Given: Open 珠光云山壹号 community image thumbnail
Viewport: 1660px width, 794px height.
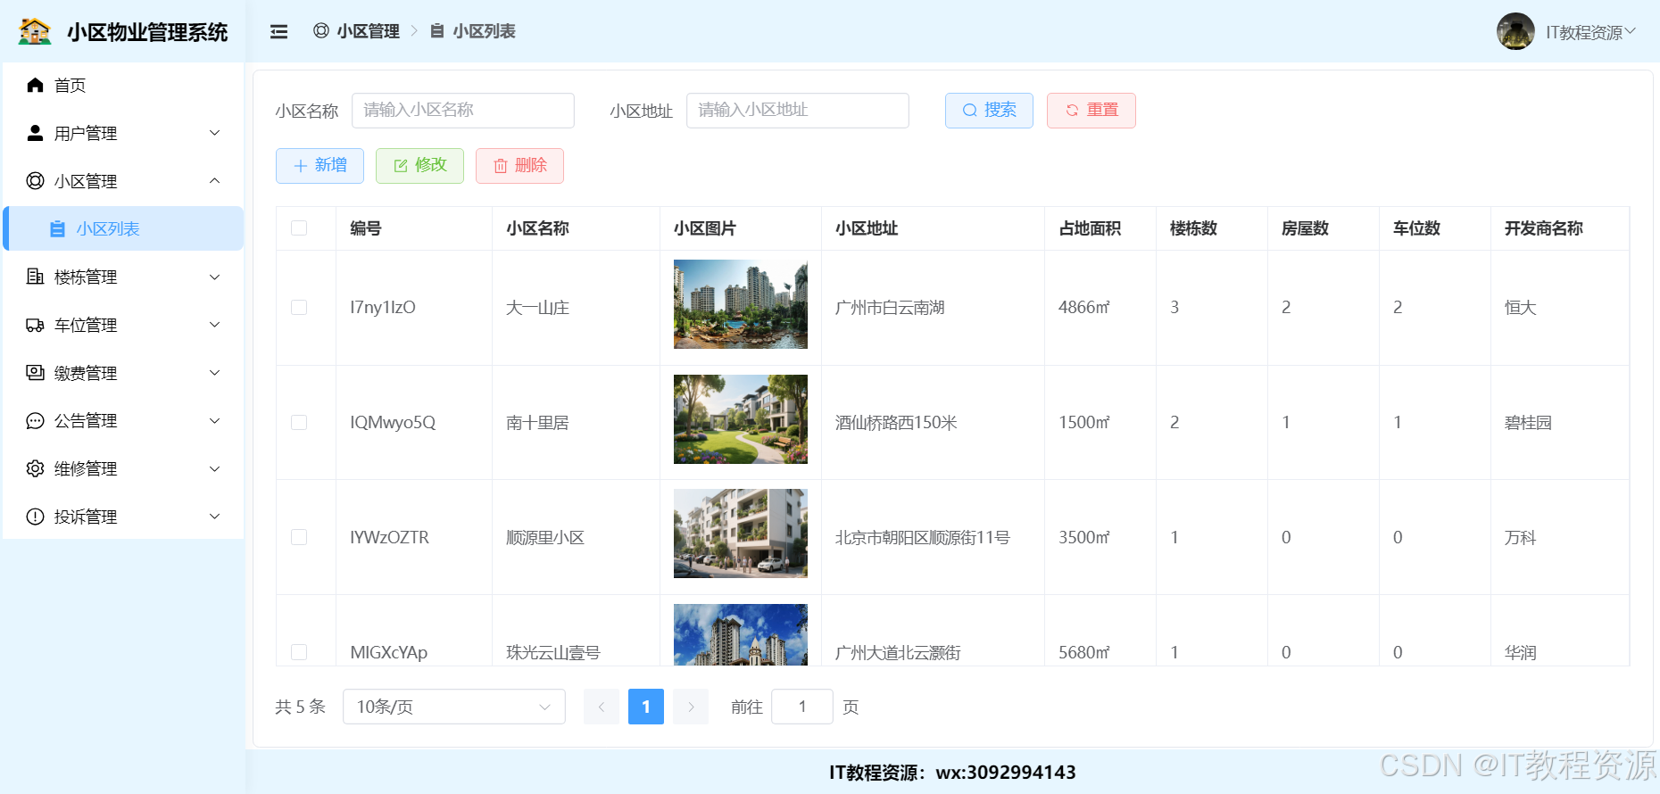Looking at the screenshot, I should click(x=741, y=635).
